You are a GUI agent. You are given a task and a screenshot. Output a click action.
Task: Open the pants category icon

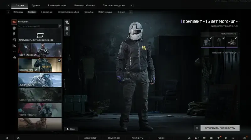(x=14, y=34)
